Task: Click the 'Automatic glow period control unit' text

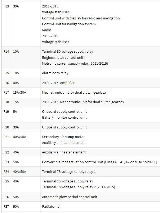Action: [70, 197]
